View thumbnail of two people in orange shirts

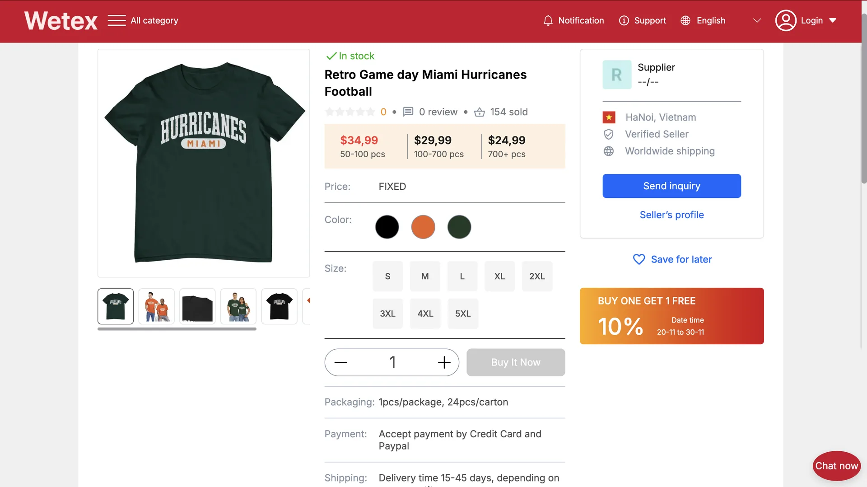[156, 306]
